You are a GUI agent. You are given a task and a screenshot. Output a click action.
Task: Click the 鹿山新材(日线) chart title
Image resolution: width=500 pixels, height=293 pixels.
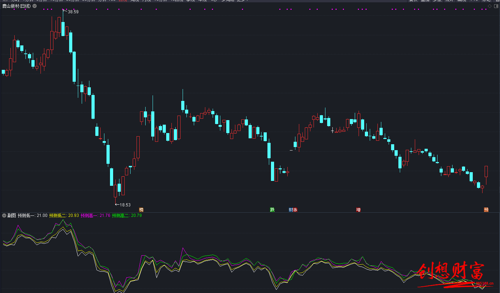[16, 6]
